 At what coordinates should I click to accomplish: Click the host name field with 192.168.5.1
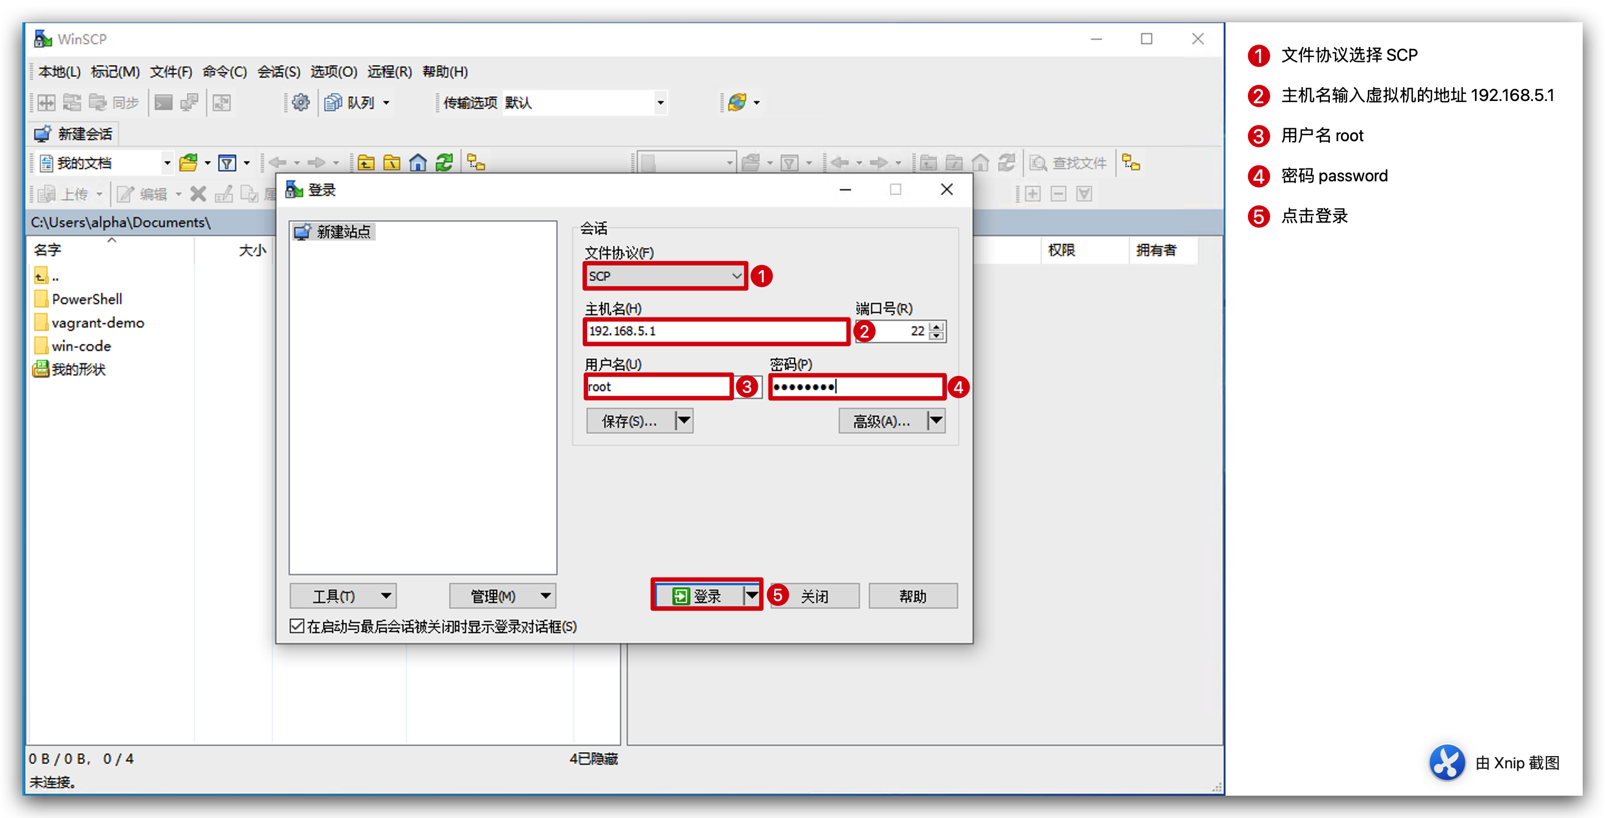717,331
